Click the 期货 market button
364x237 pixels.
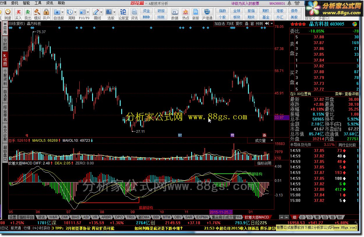click(251, 17)
